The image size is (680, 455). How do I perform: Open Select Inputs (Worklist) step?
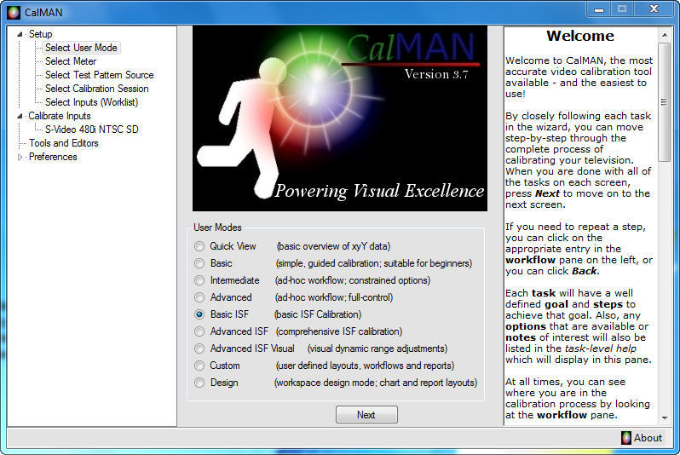pos(91,102)
